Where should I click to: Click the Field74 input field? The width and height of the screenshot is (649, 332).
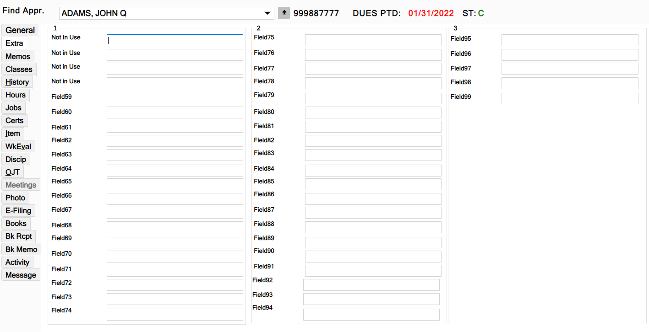(175, 315)
